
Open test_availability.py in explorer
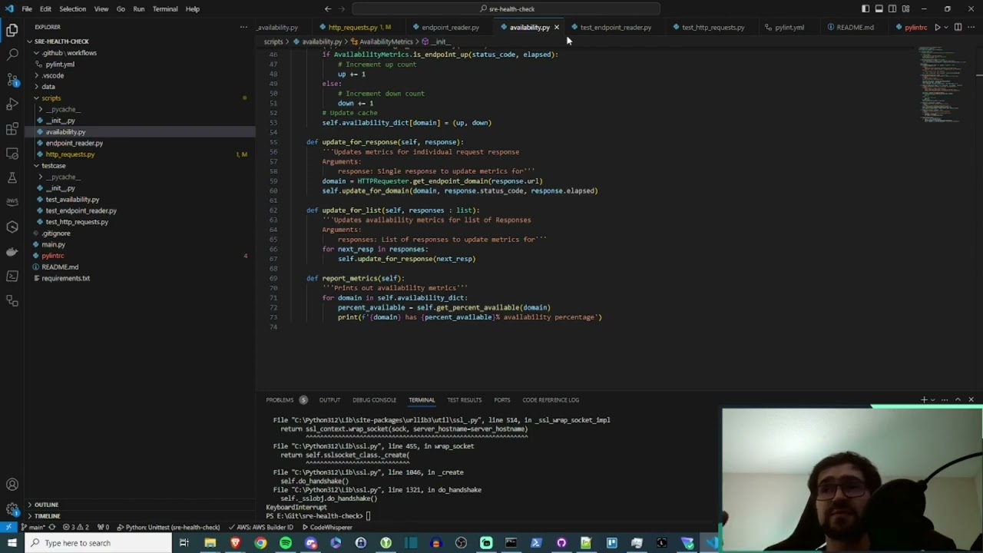click(x=72, y=199)
